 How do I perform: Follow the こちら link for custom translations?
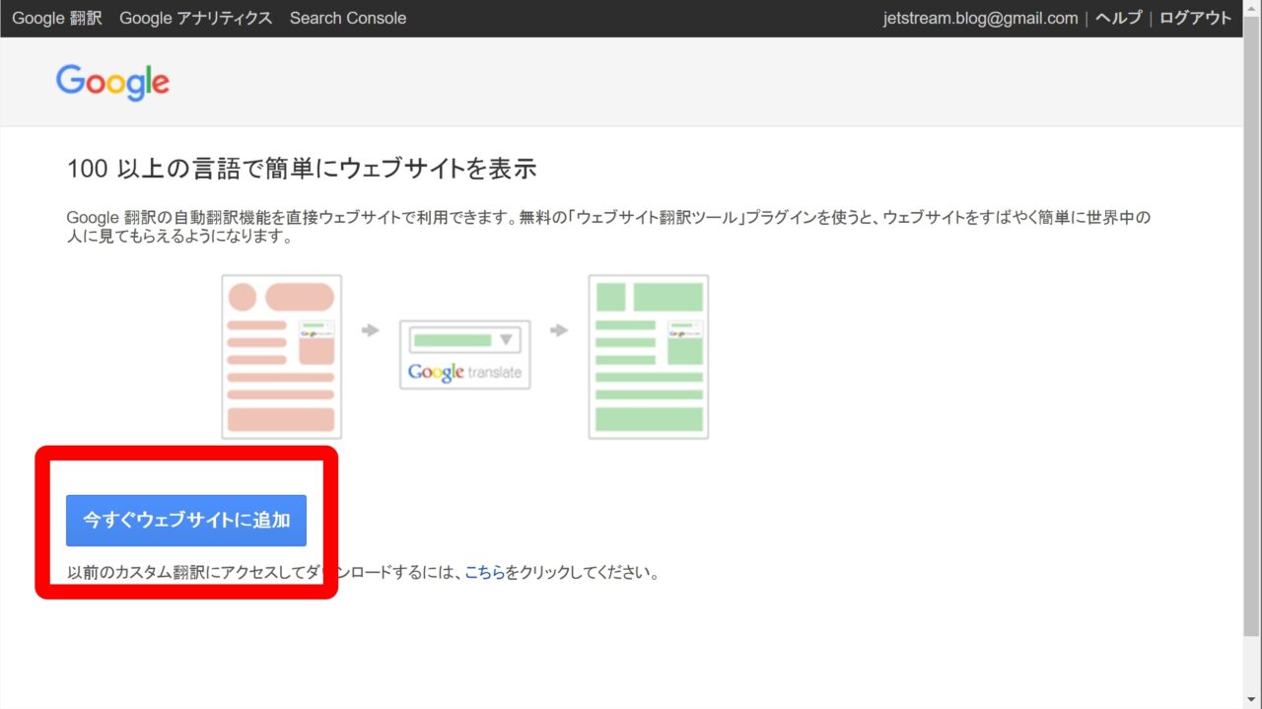(484, 572)
